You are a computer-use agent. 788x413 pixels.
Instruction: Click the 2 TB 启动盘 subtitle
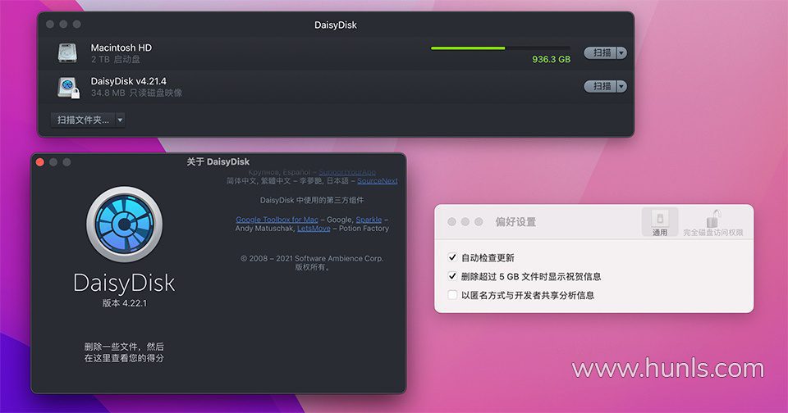tap(116, 59)
